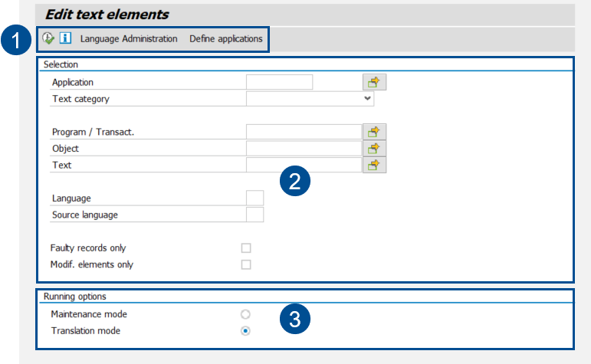Click Define applications button

click(226, 38)
